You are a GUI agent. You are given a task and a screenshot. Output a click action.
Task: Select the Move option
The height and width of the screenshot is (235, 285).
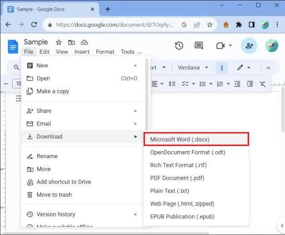click(x=83, y=169)
